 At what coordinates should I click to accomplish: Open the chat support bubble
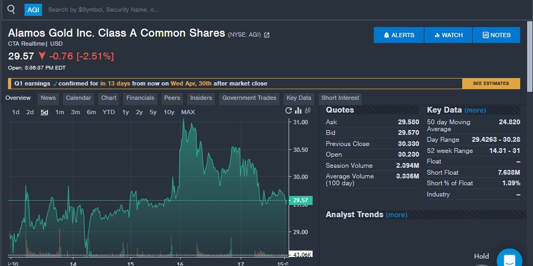[x=509, y=260]
